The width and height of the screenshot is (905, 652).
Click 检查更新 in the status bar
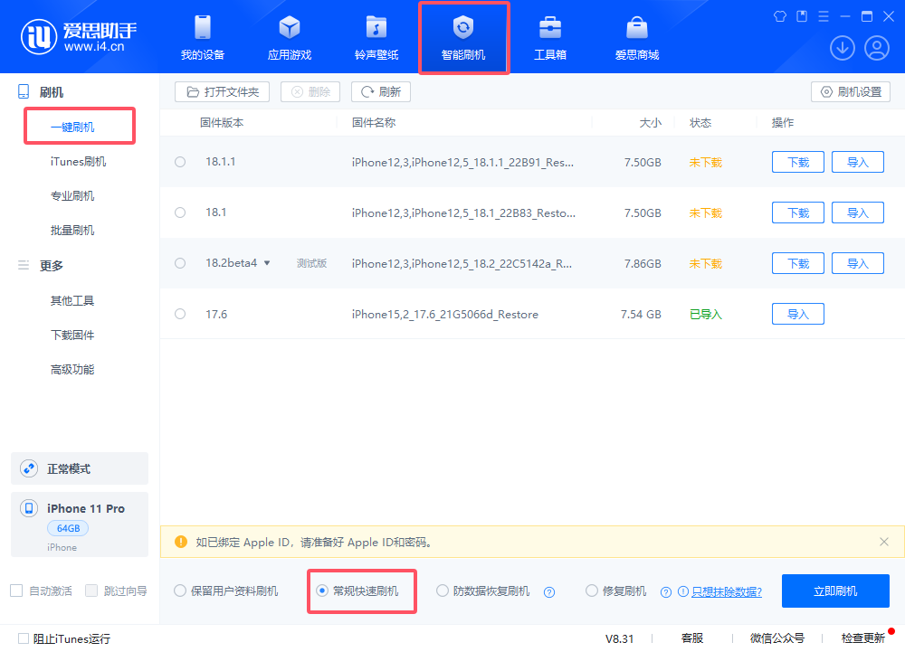coord(862,638)
